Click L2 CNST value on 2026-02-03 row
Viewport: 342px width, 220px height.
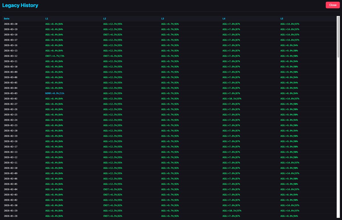(x=113, y=195)
